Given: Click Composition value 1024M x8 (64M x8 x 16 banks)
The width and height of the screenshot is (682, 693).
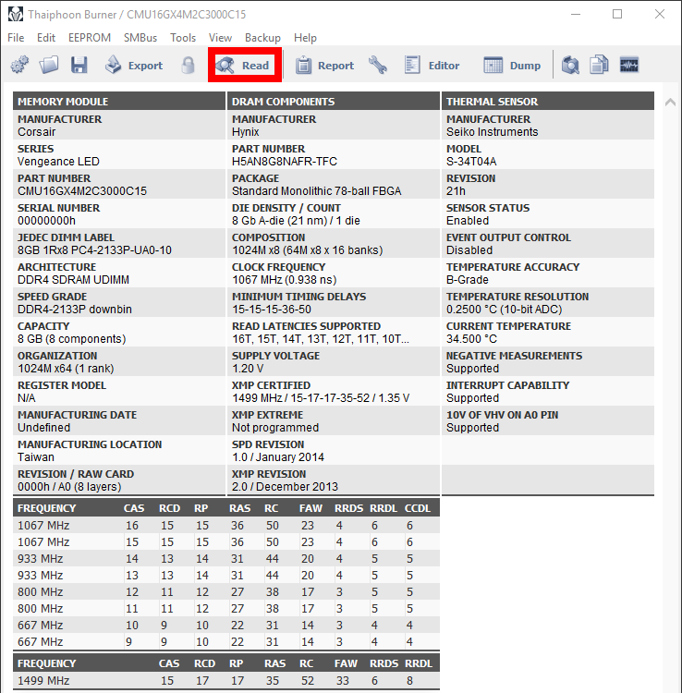Looking at the screenshot, I should (x=307, y=250).
